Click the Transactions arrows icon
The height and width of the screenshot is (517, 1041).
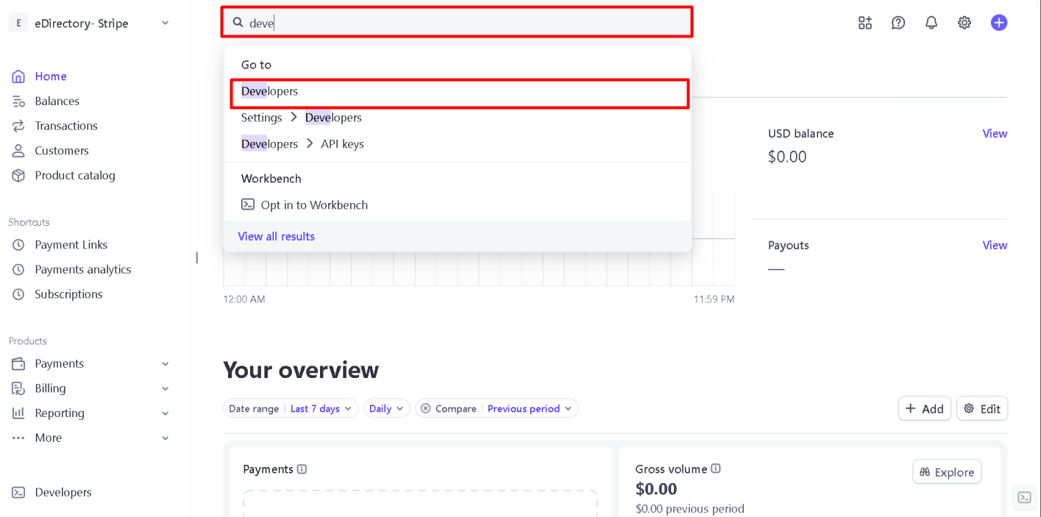[18, 126]
